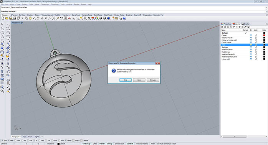
Task: Click the Annuler button in dialog
Action: click(153, 80)
